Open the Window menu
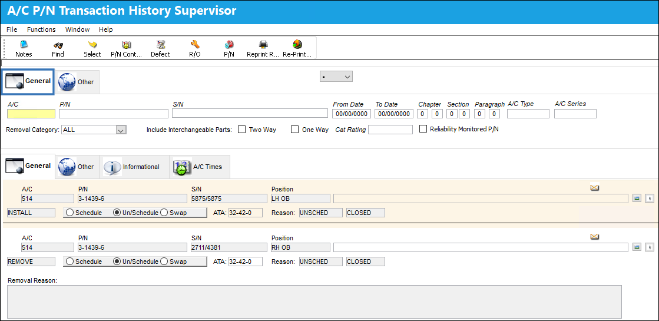Screen dimensions: 659x321 (77, 29)
